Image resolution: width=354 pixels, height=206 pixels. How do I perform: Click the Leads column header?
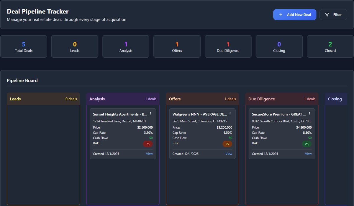point(43,99)
